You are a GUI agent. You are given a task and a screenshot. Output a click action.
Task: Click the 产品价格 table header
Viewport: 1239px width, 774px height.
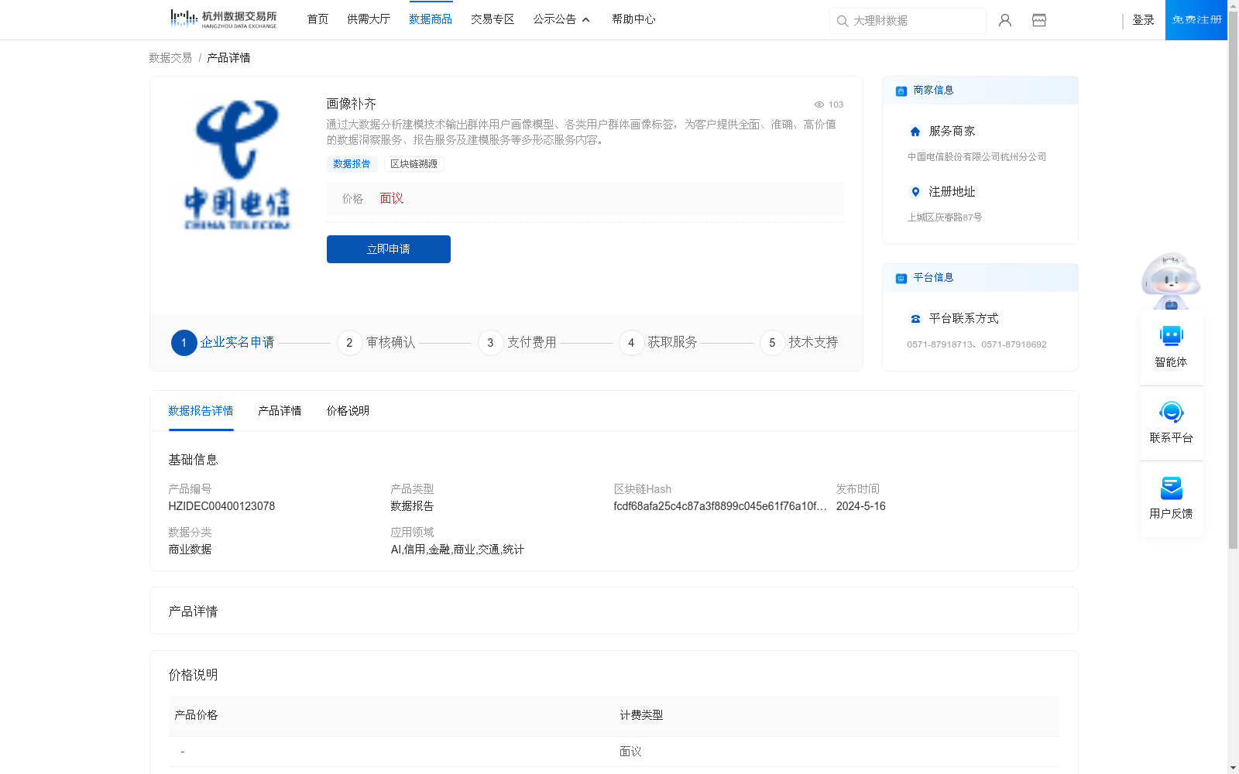pyautogui.click(x=196, y=715)
